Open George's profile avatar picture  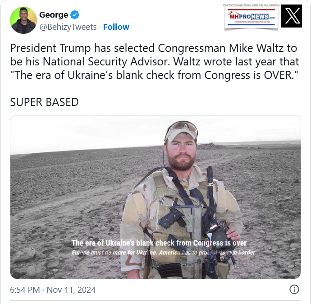click(23, 20)
